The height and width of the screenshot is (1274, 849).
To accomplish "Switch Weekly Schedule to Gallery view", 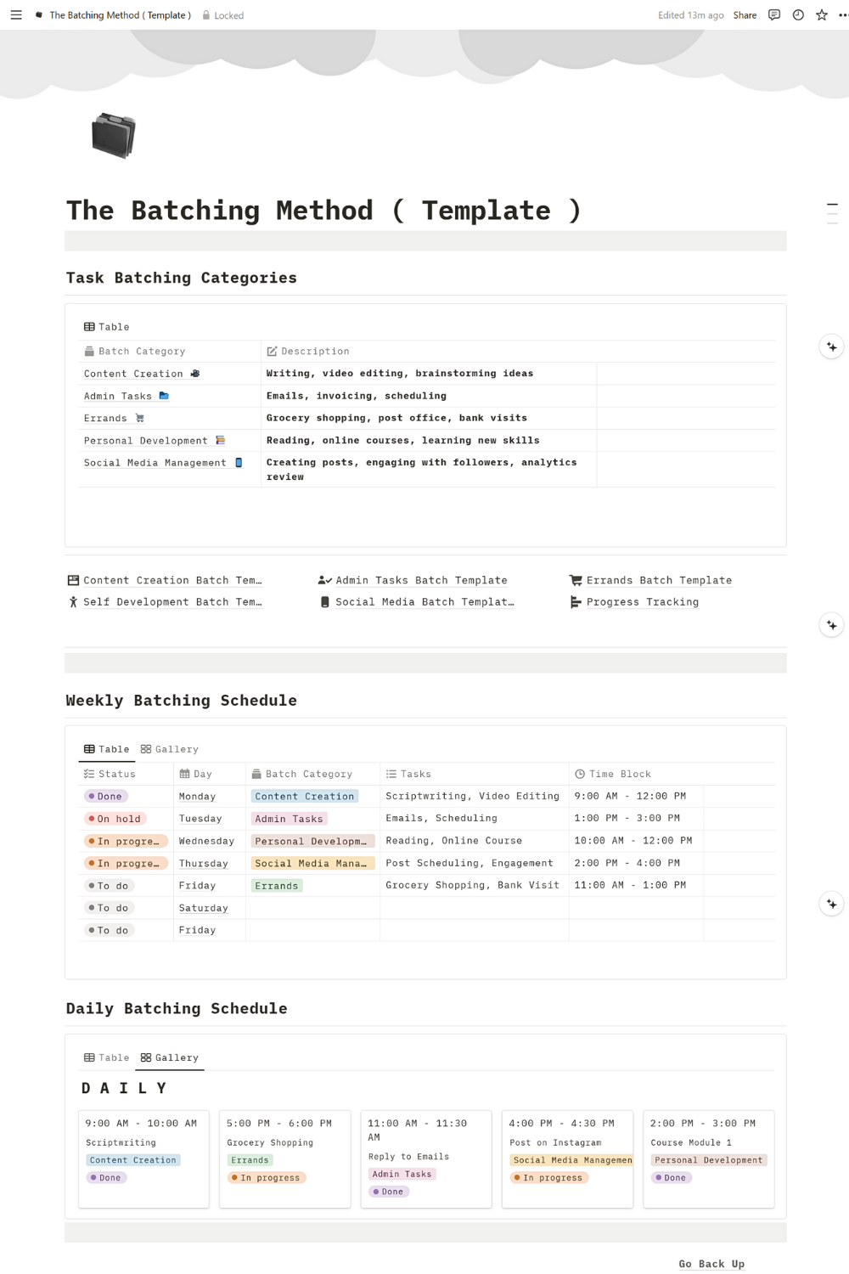I will [170, 749].
